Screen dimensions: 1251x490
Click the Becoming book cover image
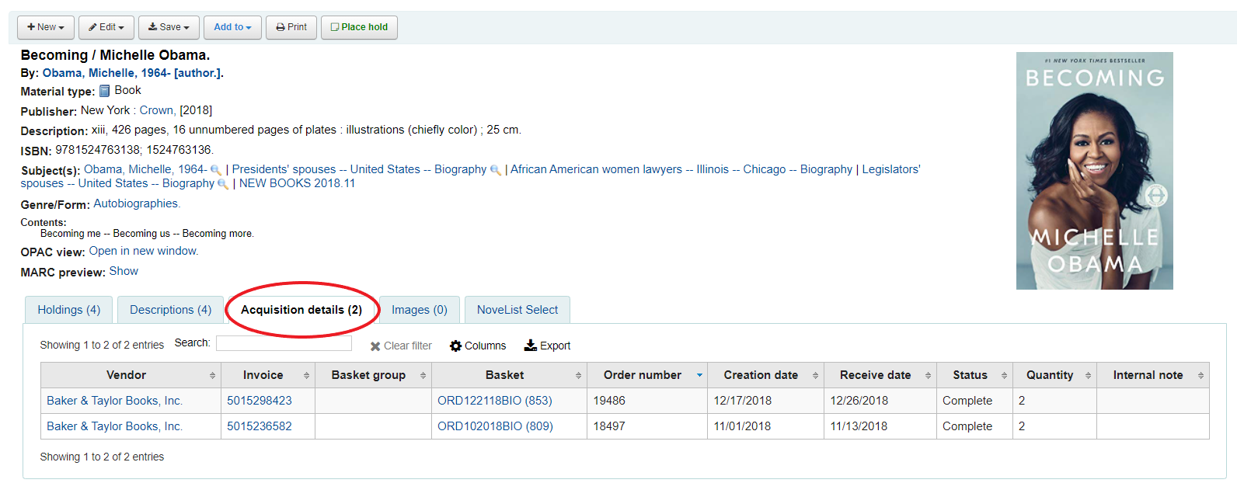[1094, 171]
